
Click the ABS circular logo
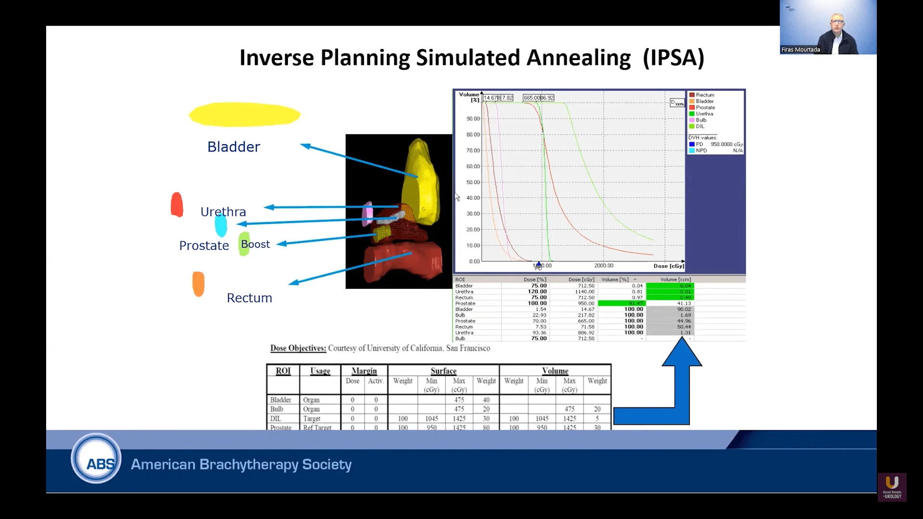[x=96, y=459]
